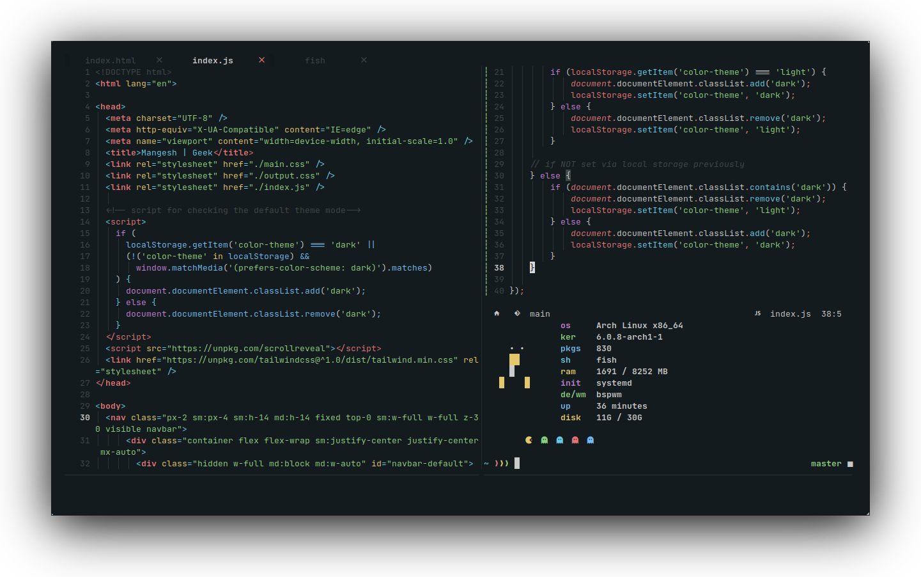Click the ram value '1691 / 8252 MB'
921x577 pixels.
click(632, 372)
